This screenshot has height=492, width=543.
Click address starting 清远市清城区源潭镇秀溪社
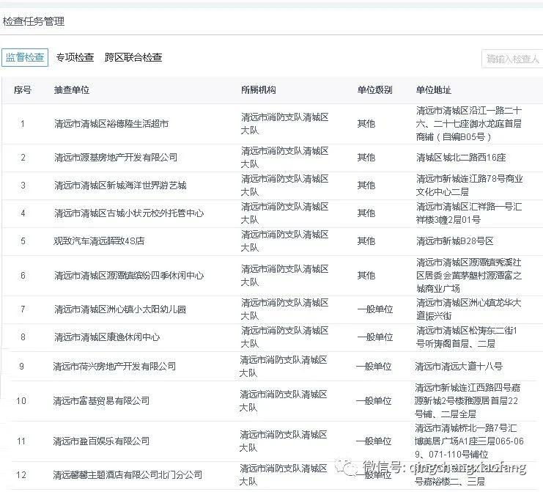coord(469,276)
